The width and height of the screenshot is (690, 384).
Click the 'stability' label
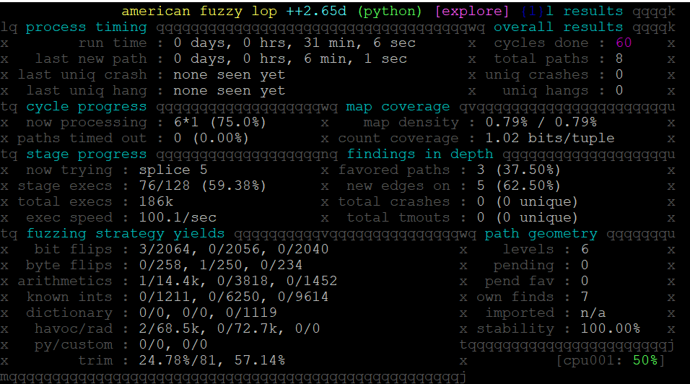pyautogui.click(x=515, y=328)
